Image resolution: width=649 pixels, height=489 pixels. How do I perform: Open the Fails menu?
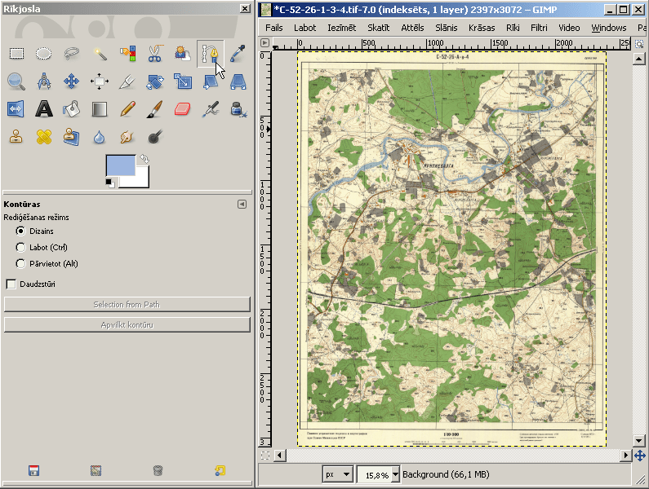(x=274, y=28)
